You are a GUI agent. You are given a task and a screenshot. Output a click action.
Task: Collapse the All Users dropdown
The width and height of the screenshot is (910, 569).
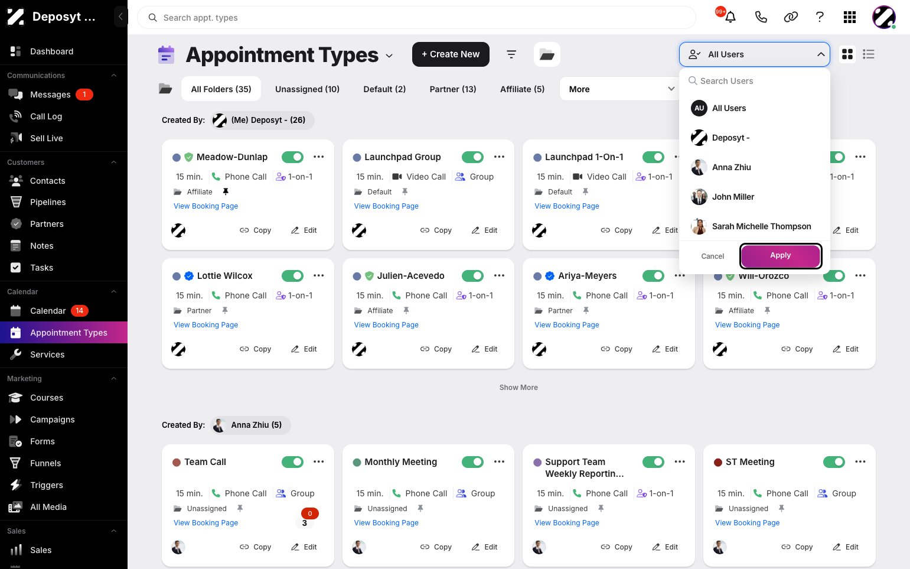pyautogui.click(x=821, y=54)
